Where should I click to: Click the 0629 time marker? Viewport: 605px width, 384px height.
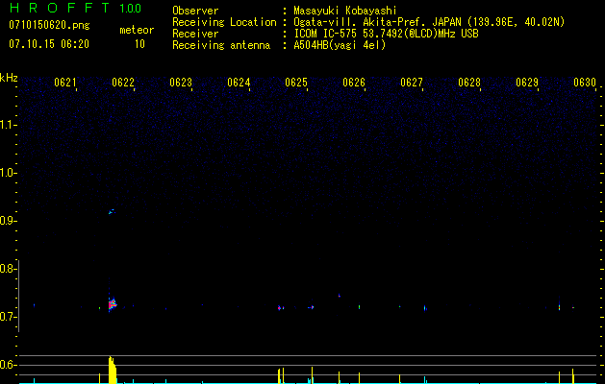527,83
